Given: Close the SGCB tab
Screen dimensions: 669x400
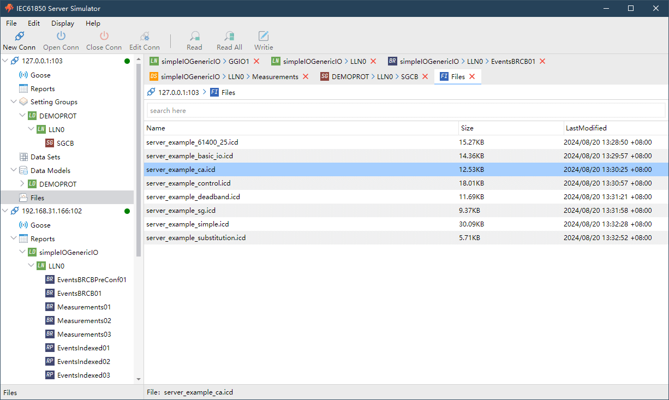Looking at the screenshot, I should [425, 77].
